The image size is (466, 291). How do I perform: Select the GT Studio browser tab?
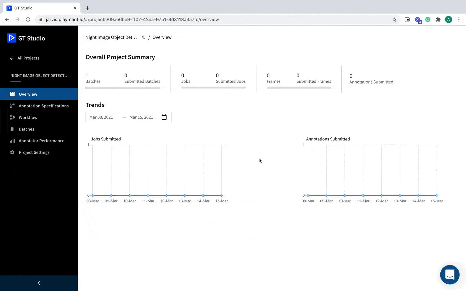click(x=42, y=8)
